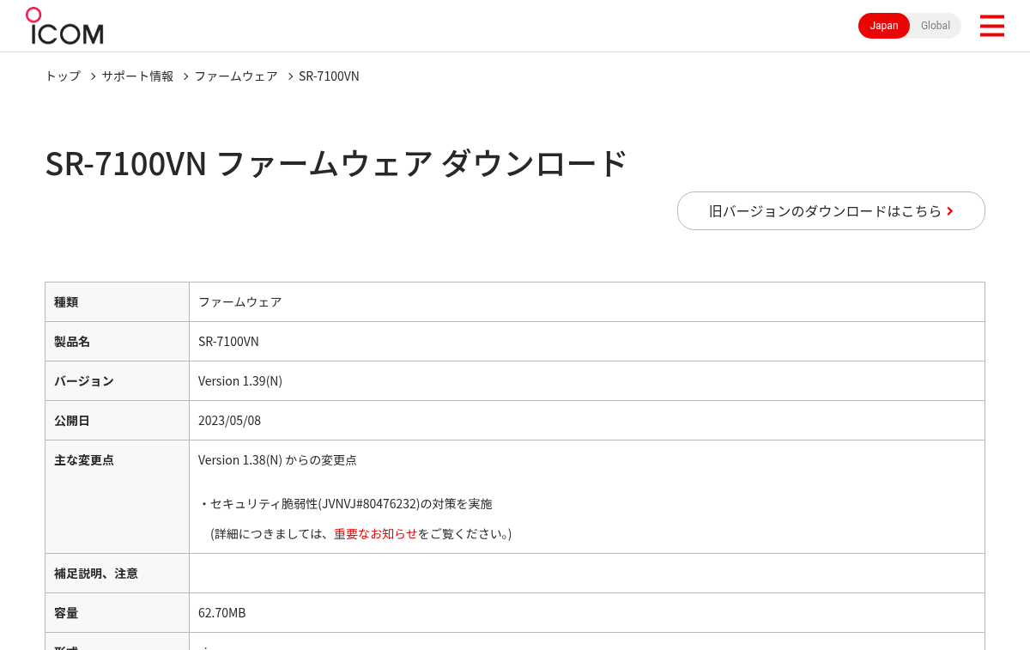Open ファームウェア breadcrumb link
Viewport: 1030px width, 650px height.
tap(236, 76)
